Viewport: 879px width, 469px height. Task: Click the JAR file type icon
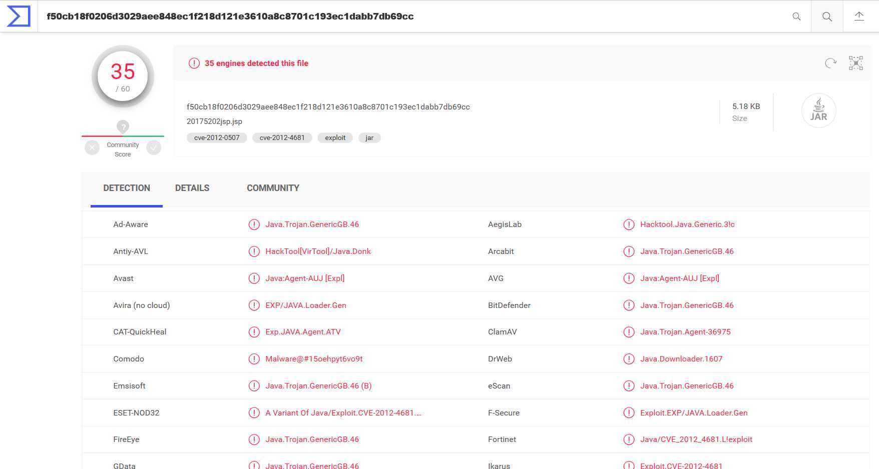(x=819, y=110)
